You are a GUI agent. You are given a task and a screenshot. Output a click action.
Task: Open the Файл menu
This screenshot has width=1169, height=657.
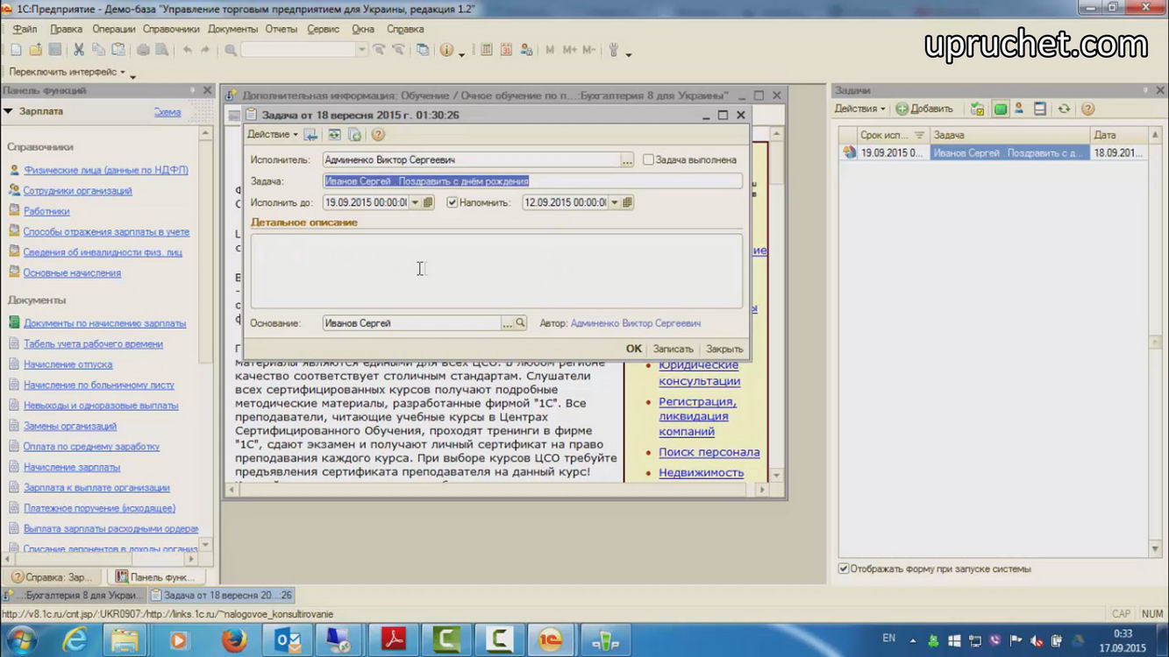coord(25,29)
